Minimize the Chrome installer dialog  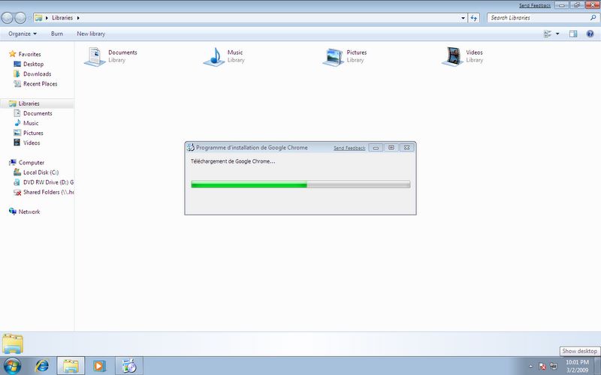coord(376,147)
